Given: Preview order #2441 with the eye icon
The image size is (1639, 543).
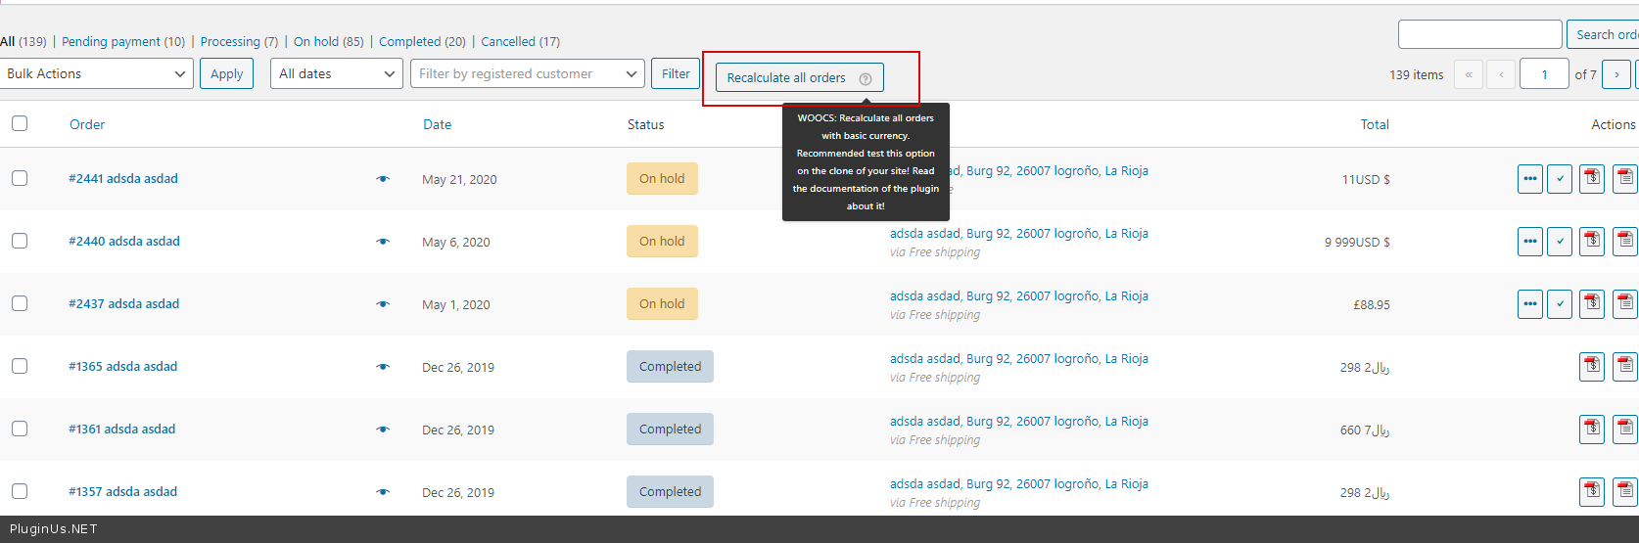Looking at the screenshot, I should pyautogui.click(x=383, y=179).
